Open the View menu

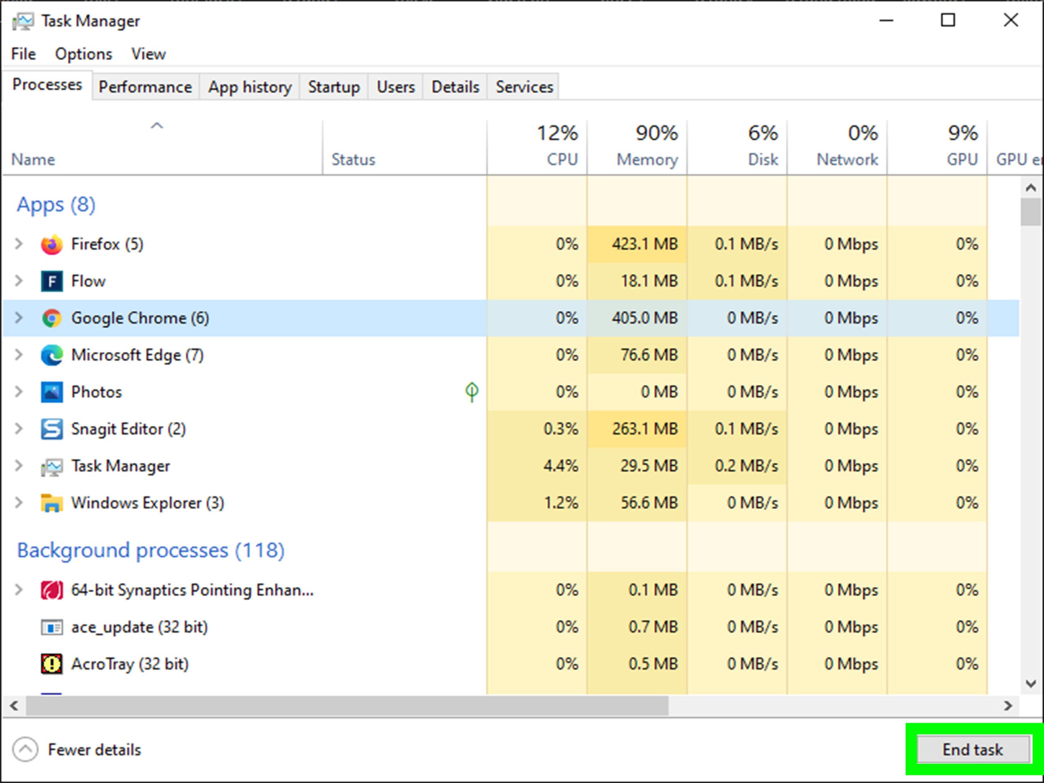148,54
